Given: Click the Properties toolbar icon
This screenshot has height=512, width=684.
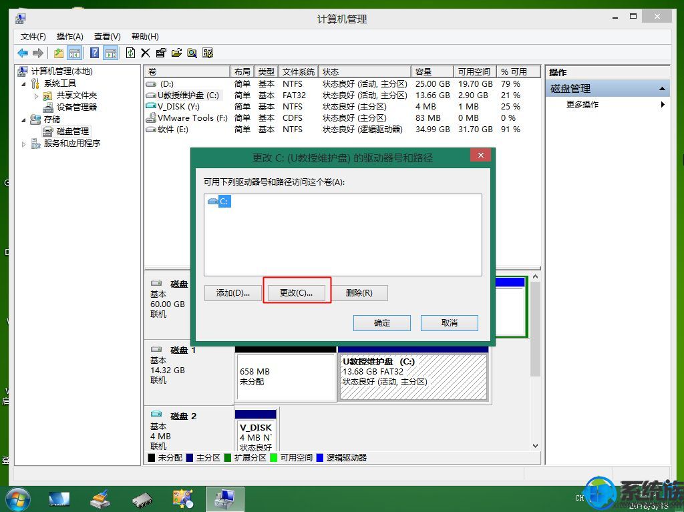Looking at the screenshot, I should [161, 53].
